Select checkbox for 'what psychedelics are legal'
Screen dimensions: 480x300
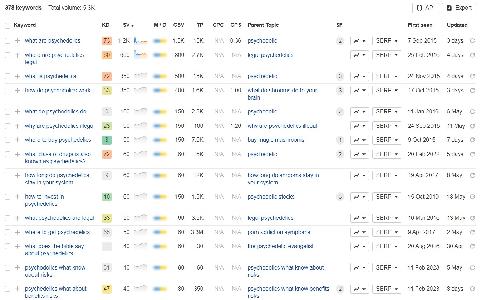coord(8,218)
